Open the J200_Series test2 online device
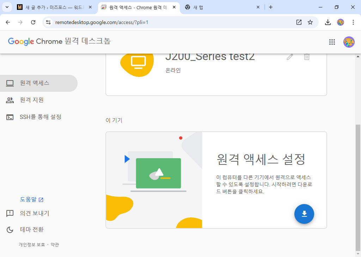The width and height of the screenshot is (361, 257). point(216,74)
